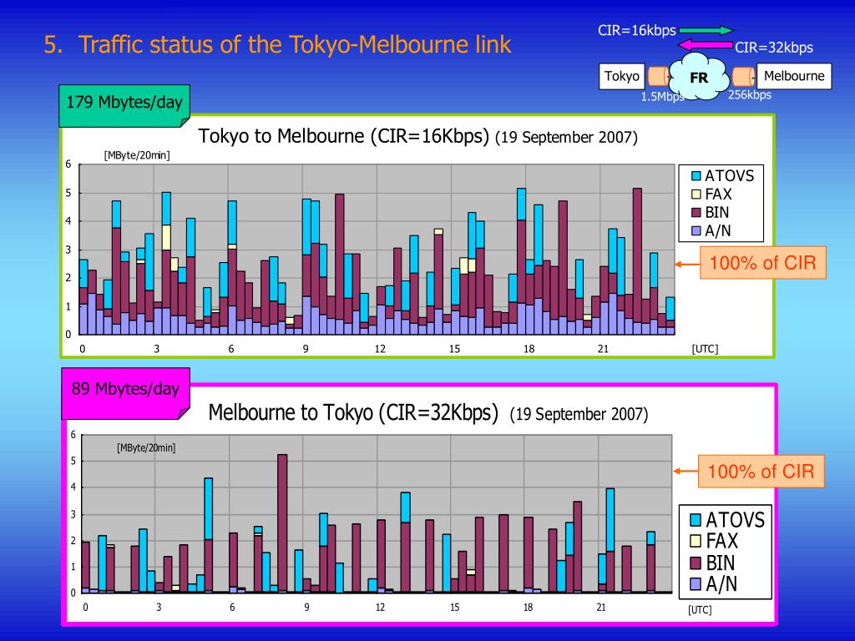Screen dimensions: 855x641
Task: Select the Tokyo box in the link diagram
Action: [621, 76]
